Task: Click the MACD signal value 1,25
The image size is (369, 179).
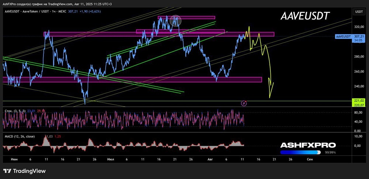Action: [x=58, y=136]
